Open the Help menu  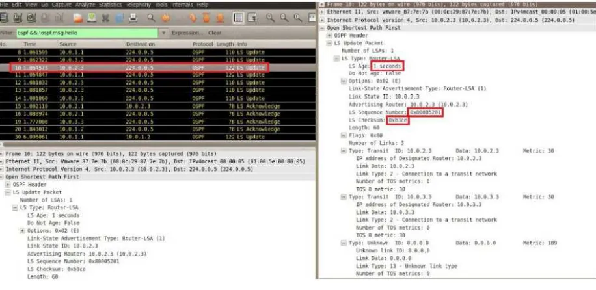[x=202, y=5]
